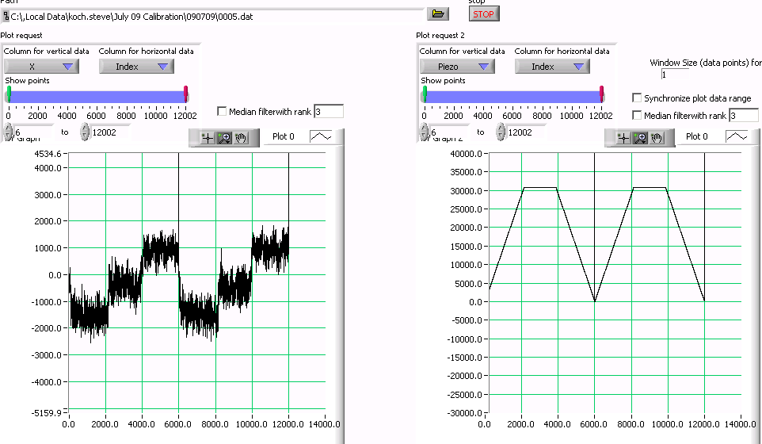Select the pan hand tool on right graph
This screenshot has height=444, width=762.
click(x=657, y=137)
